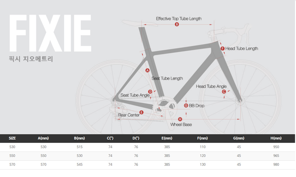Click the A(mm) column header
Screen dimensions: 296x177
tap(43, 138)
